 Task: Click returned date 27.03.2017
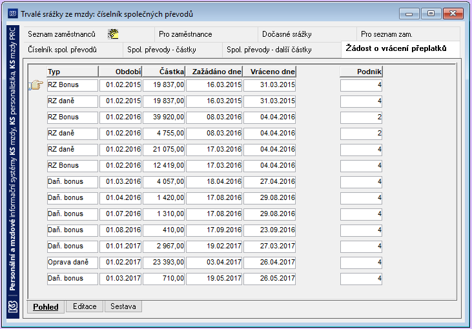(269, 246)
